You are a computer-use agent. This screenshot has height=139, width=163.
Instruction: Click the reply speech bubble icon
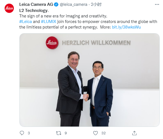click(22, 133)
